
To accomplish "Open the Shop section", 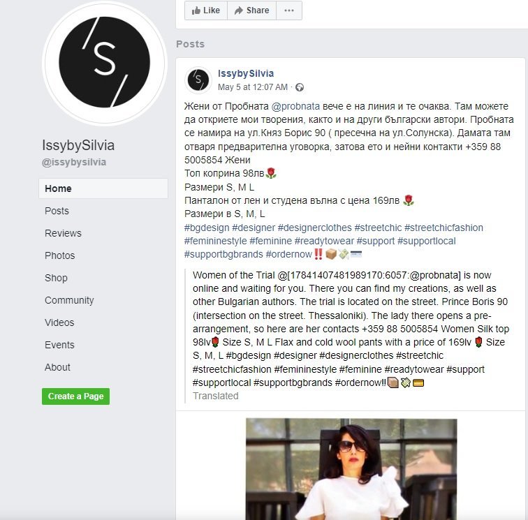I will [x=56, y=278].
